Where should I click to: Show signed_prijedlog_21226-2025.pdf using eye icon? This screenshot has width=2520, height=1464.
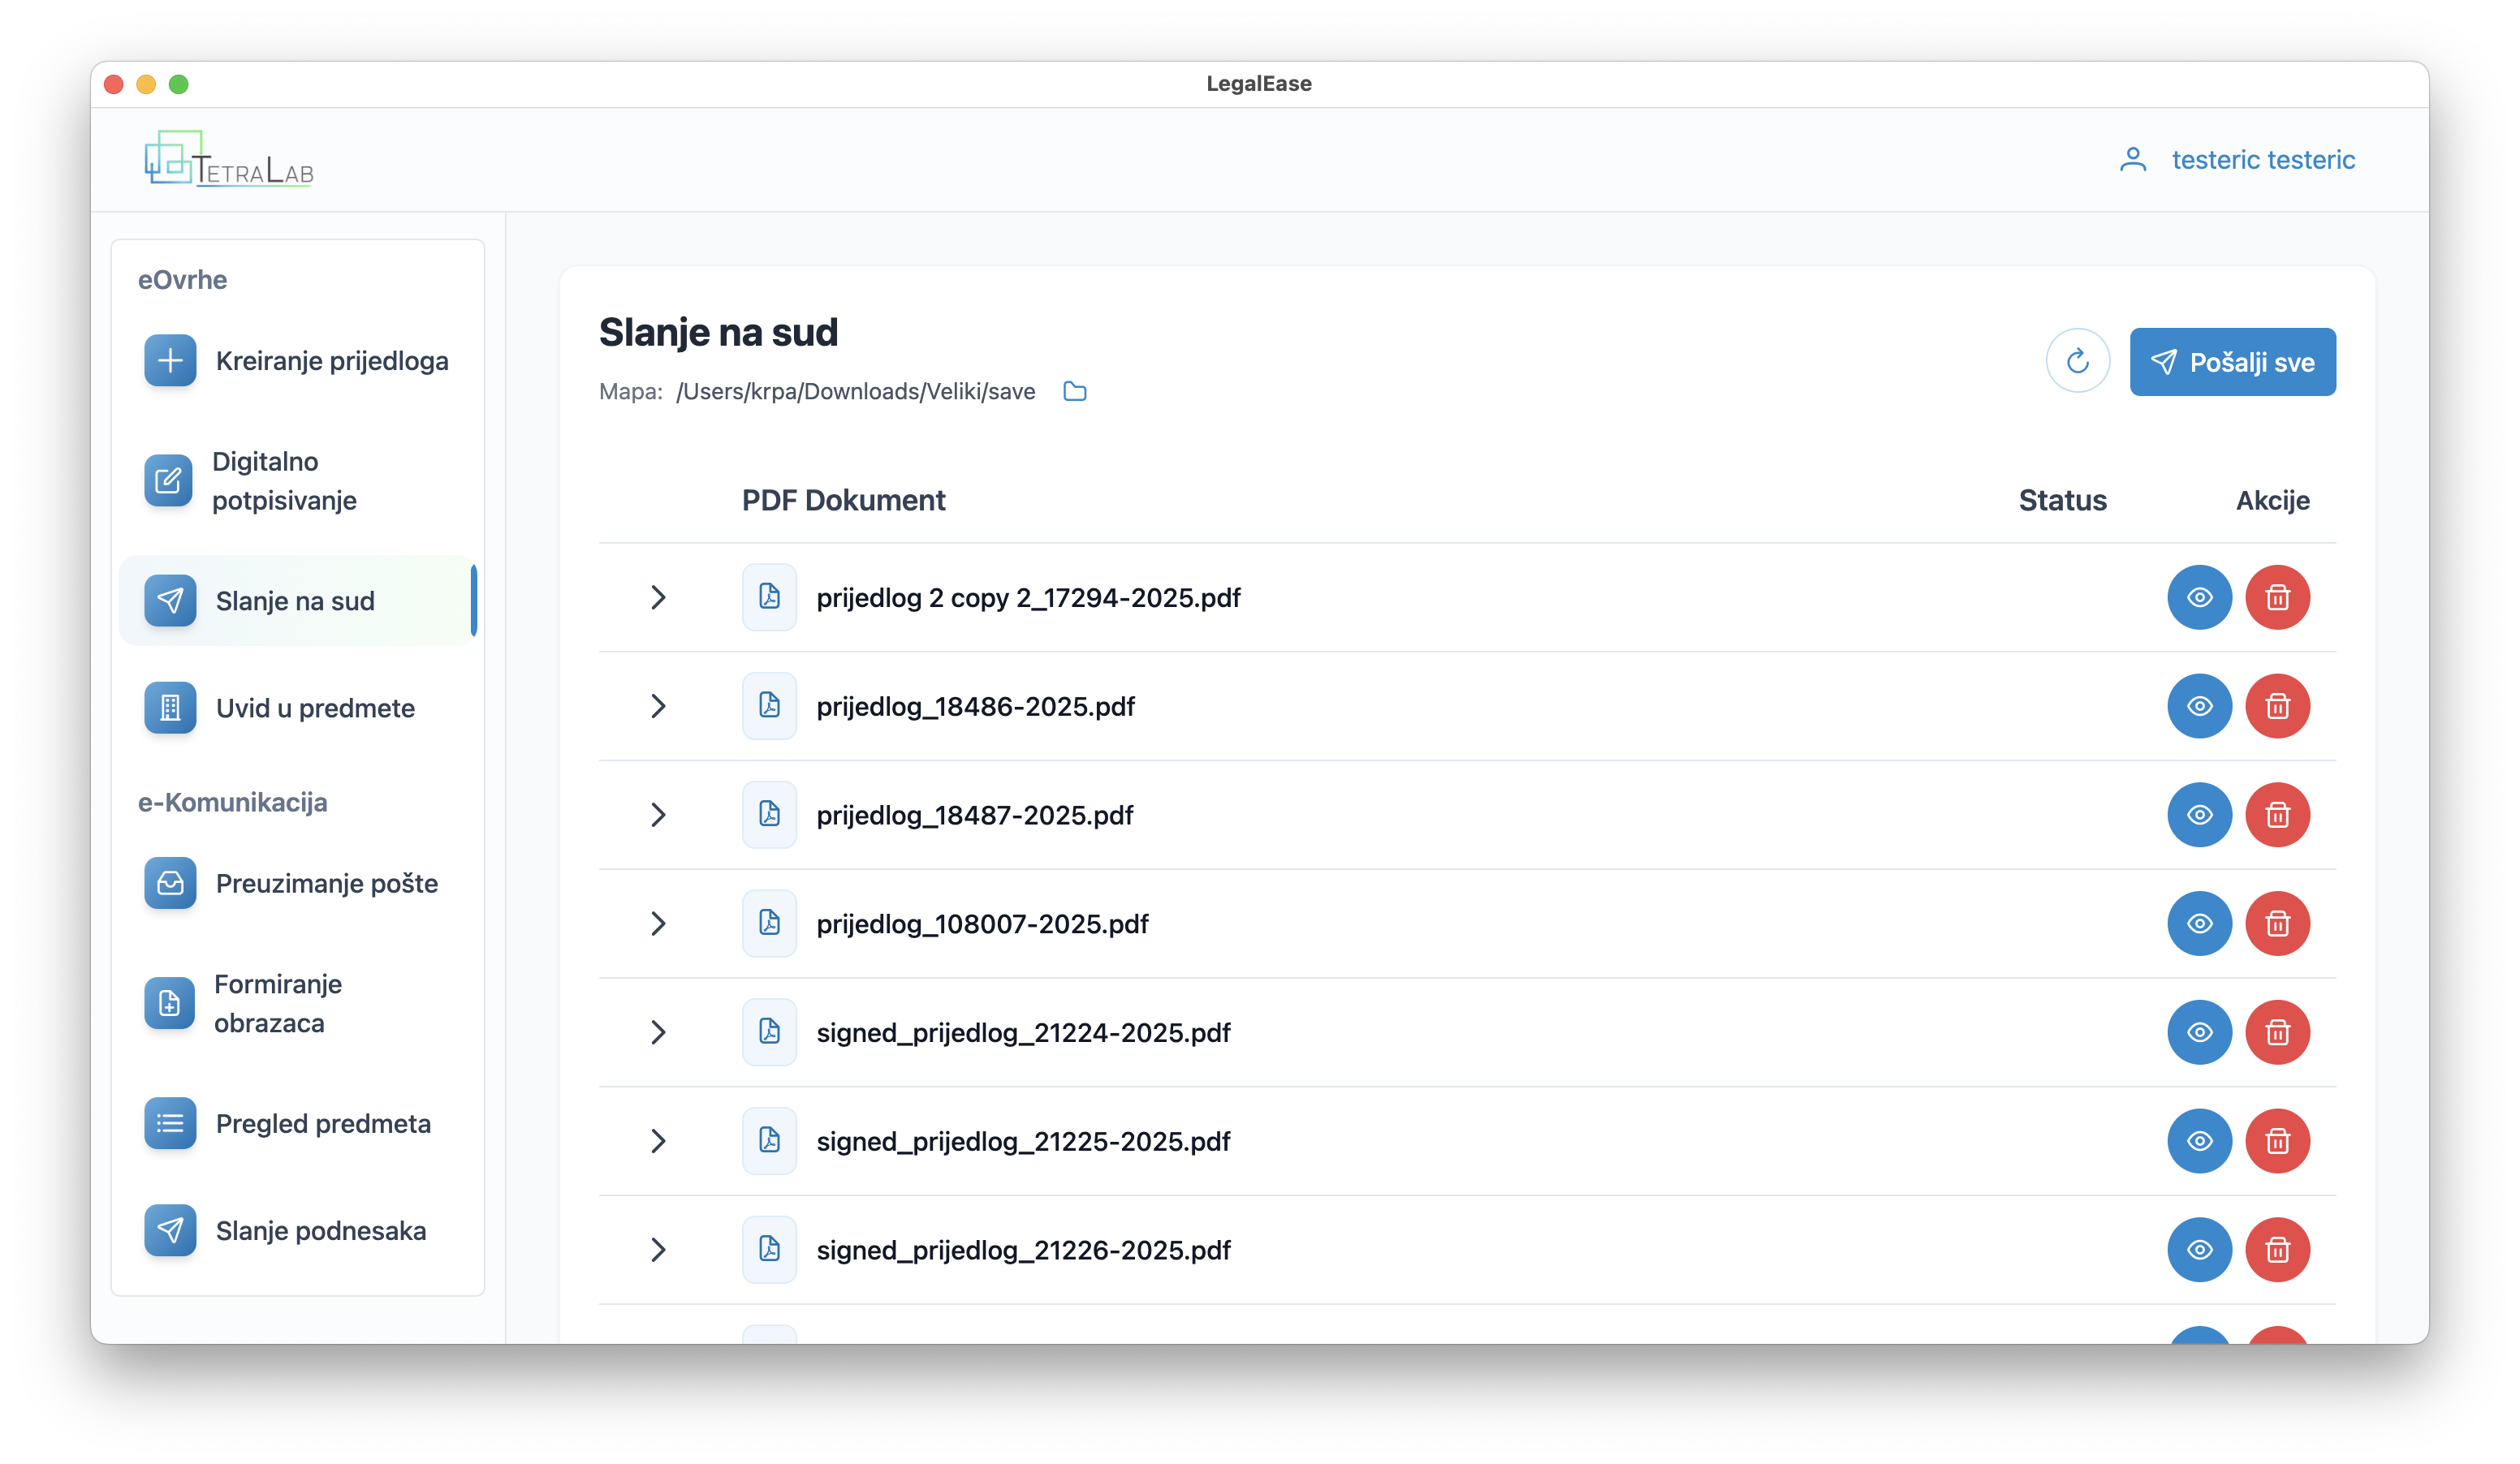pos(2199,1249)
